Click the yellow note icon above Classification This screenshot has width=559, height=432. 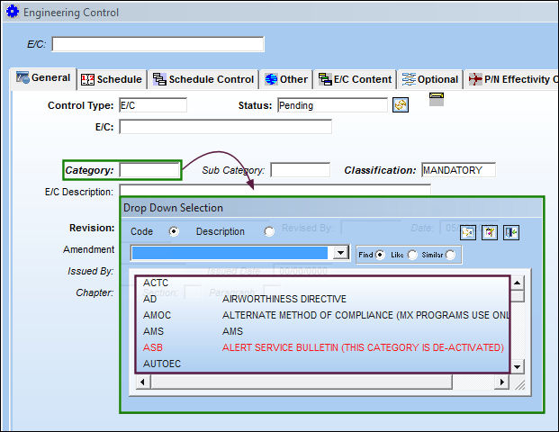[x=437, y=99]
